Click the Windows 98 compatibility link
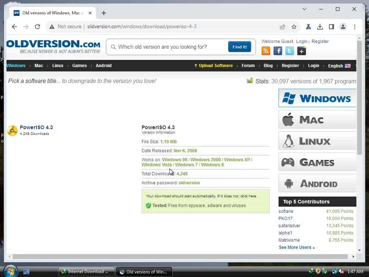The image size is (369, 277). pos(175,160)
